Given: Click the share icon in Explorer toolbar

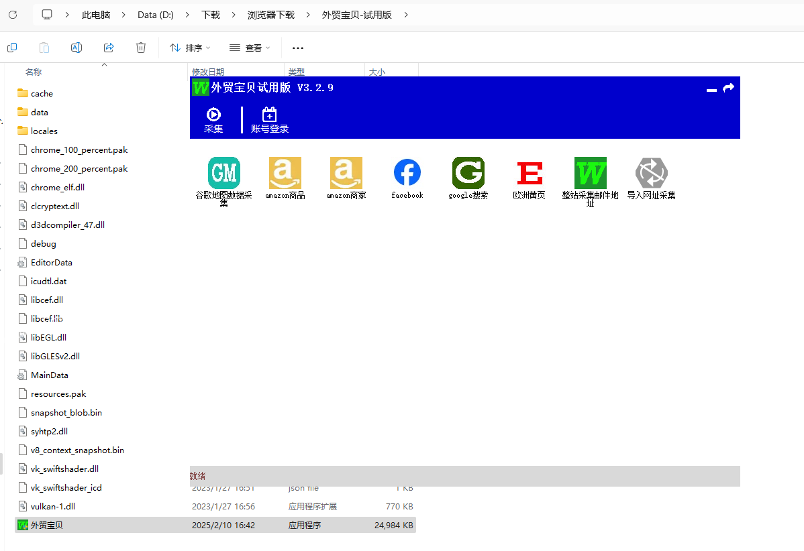Looking at the screenshot, I should click(109, 48).
